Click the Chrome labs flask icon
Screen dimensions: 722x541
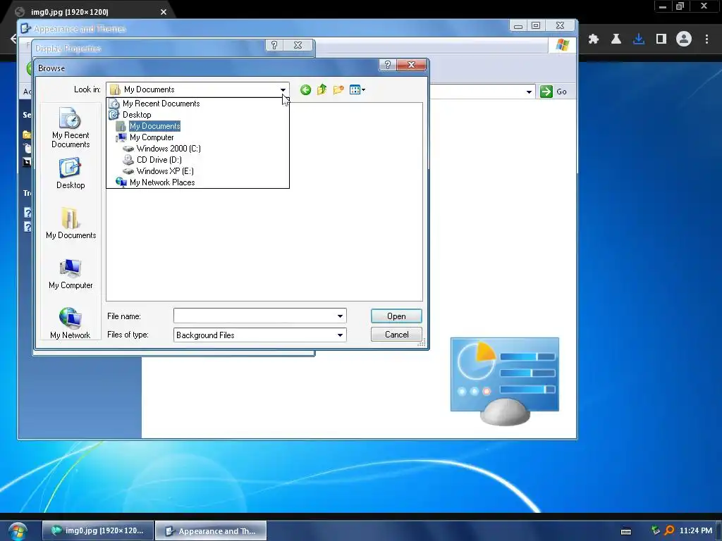coord(616,39)
